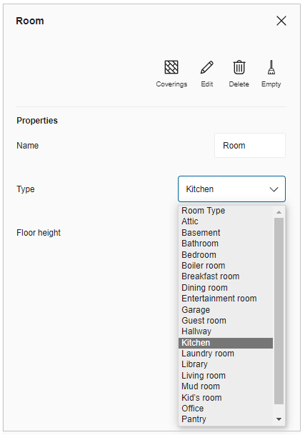Choose Breakfast room option
305x435 pixels.
(x=226, y=276)
